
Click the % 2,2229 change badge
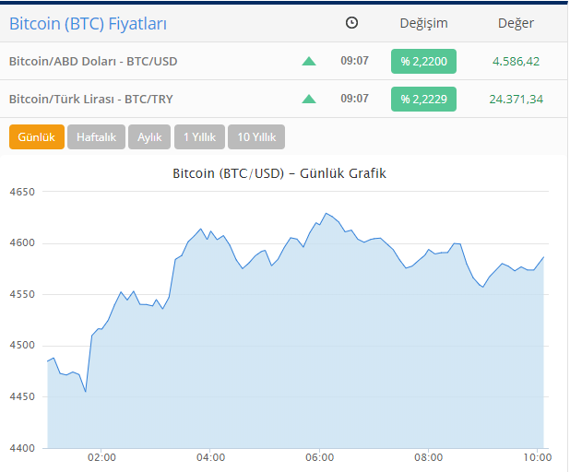(x=423, y=100)
